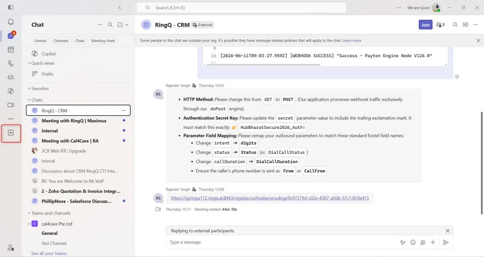Image resolution: width=484 pixels, height=257 pixels.
Task: Filter chats by Meeting chats
Action: coord(103,41)
